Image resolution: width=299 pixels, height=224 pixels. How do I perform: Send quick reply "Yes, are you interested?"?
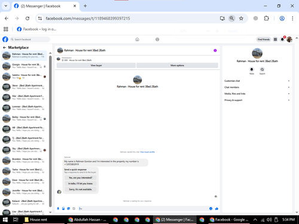click(x=81, y=177)
